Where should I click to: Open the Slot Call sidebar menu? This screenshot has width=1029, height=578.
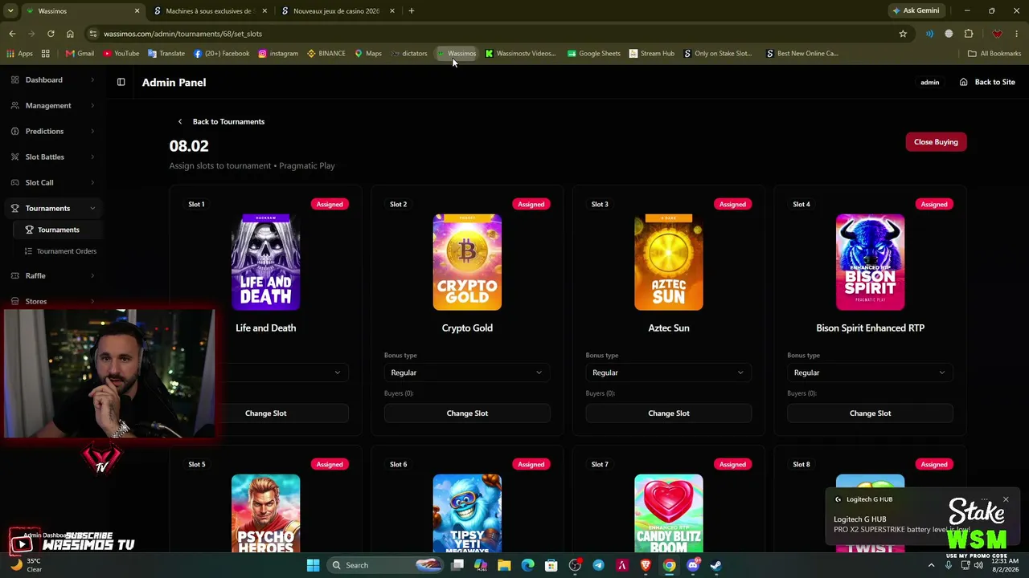pos(52,183)
